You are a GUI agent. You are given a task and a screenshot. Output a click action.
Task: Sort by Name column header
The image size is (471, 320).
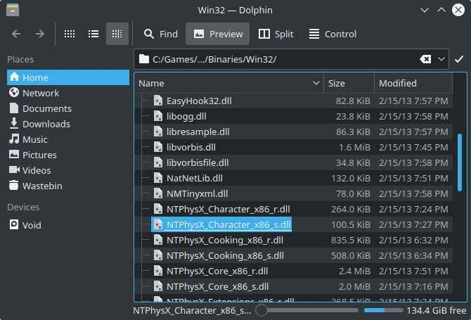(x=229, y=83)
